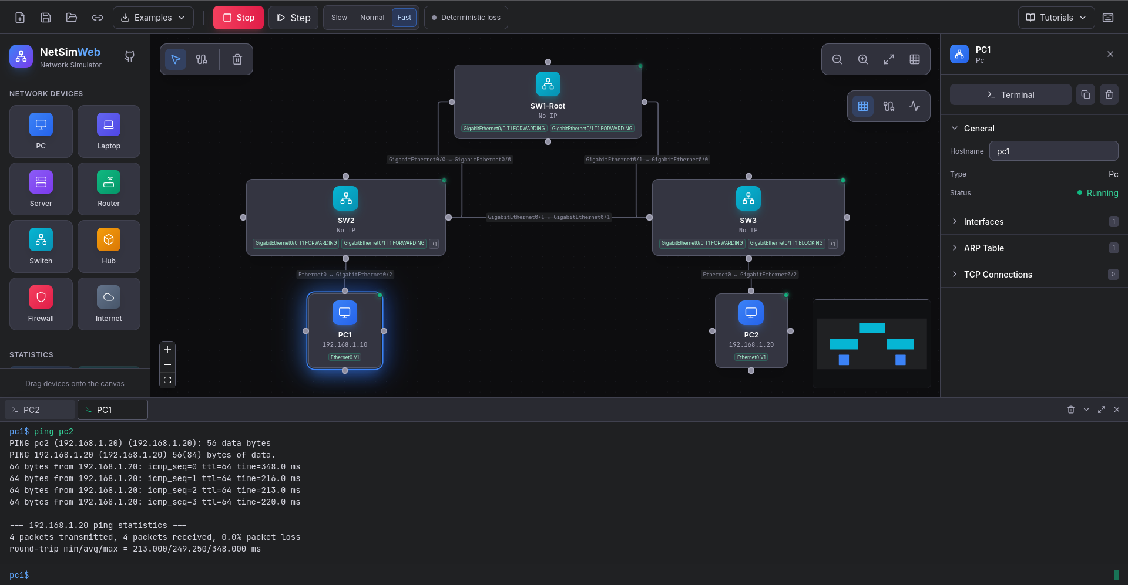Select the Internet device in palette

pyautogui.click(x=109, y=304)
